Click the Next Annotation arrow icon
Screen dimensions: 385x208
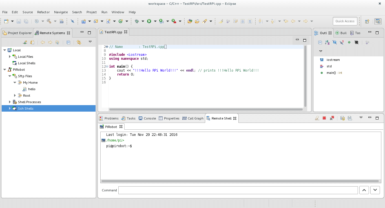(x=260, y=21)
